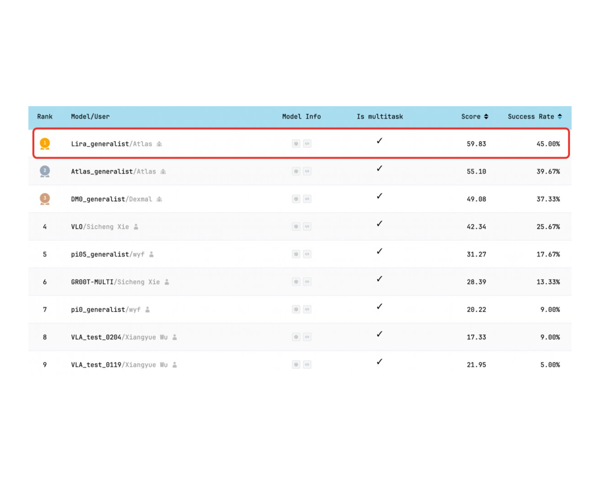Image resolution: width=600 pixels, height=482 pixels.
Task: Select score value 49.08
Action: pyautogui.click(x=476, y=199)
